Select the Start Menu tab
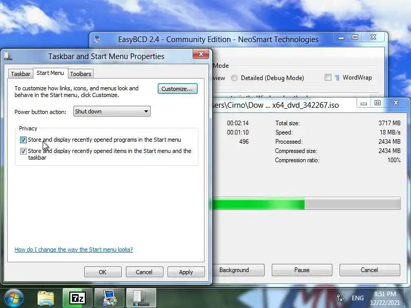 [50, 73]
